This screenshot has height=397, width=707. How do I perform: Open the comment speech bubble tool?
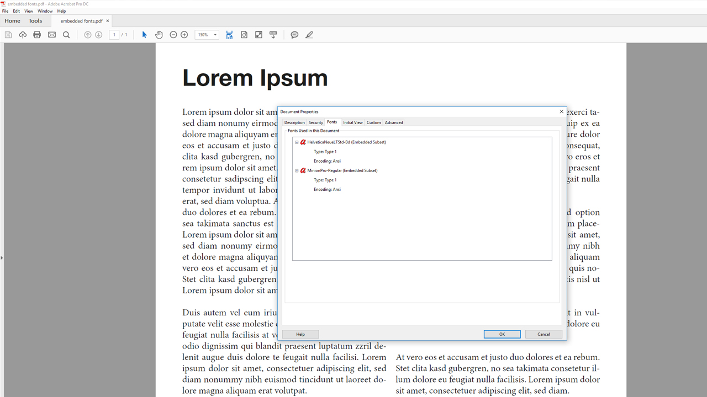click(x=294, y=35)
